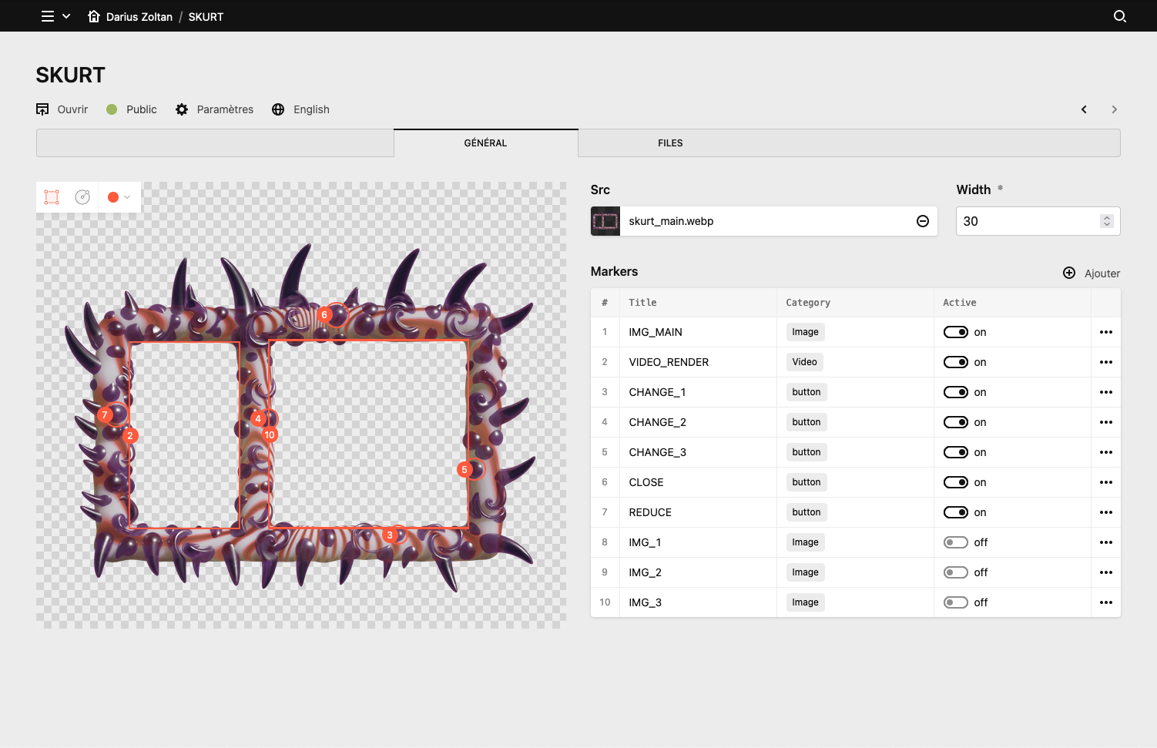The image size is (1157, 748).
Task: Open more options for REDUCE row
Action: tap(1106, 512)
